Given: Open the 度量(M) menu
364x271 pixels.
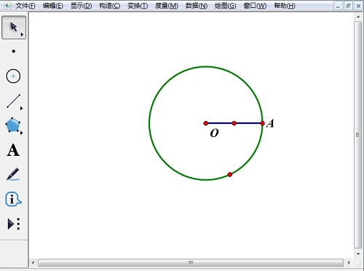Looking at the screenshot, I should click(x=167, y=6).
